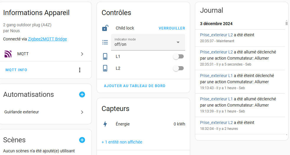This screenshot has height=155, width=290.
Task: Click AJOUTER AU TABLEAU DE BORD
Action: point(135,86)
